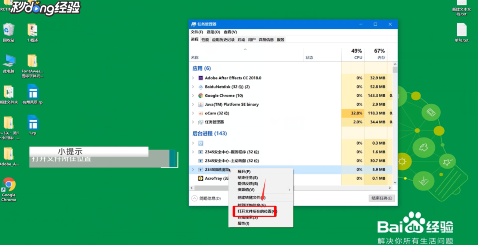Collapse to 简略信息 fewer details view

(x=206, y=198)
